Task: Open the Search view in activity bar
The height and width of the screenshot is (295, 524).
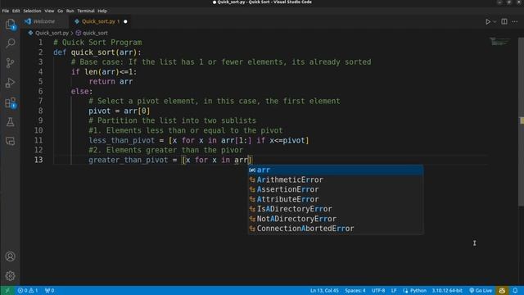Action: tap(10, 43)
